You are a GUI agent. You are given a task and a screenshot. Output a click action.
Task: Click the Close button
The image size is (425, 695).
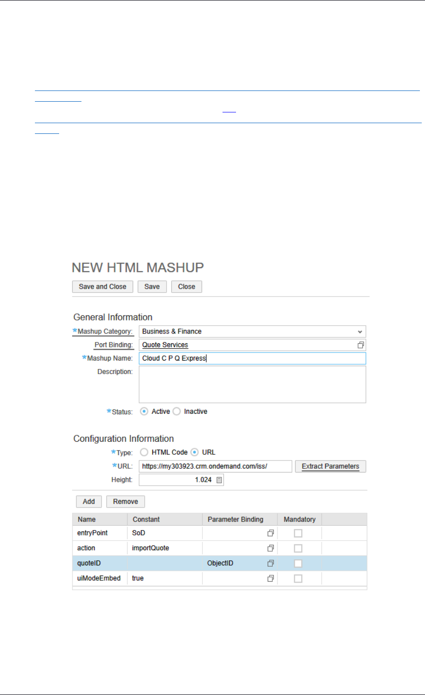tap(186, 286)
